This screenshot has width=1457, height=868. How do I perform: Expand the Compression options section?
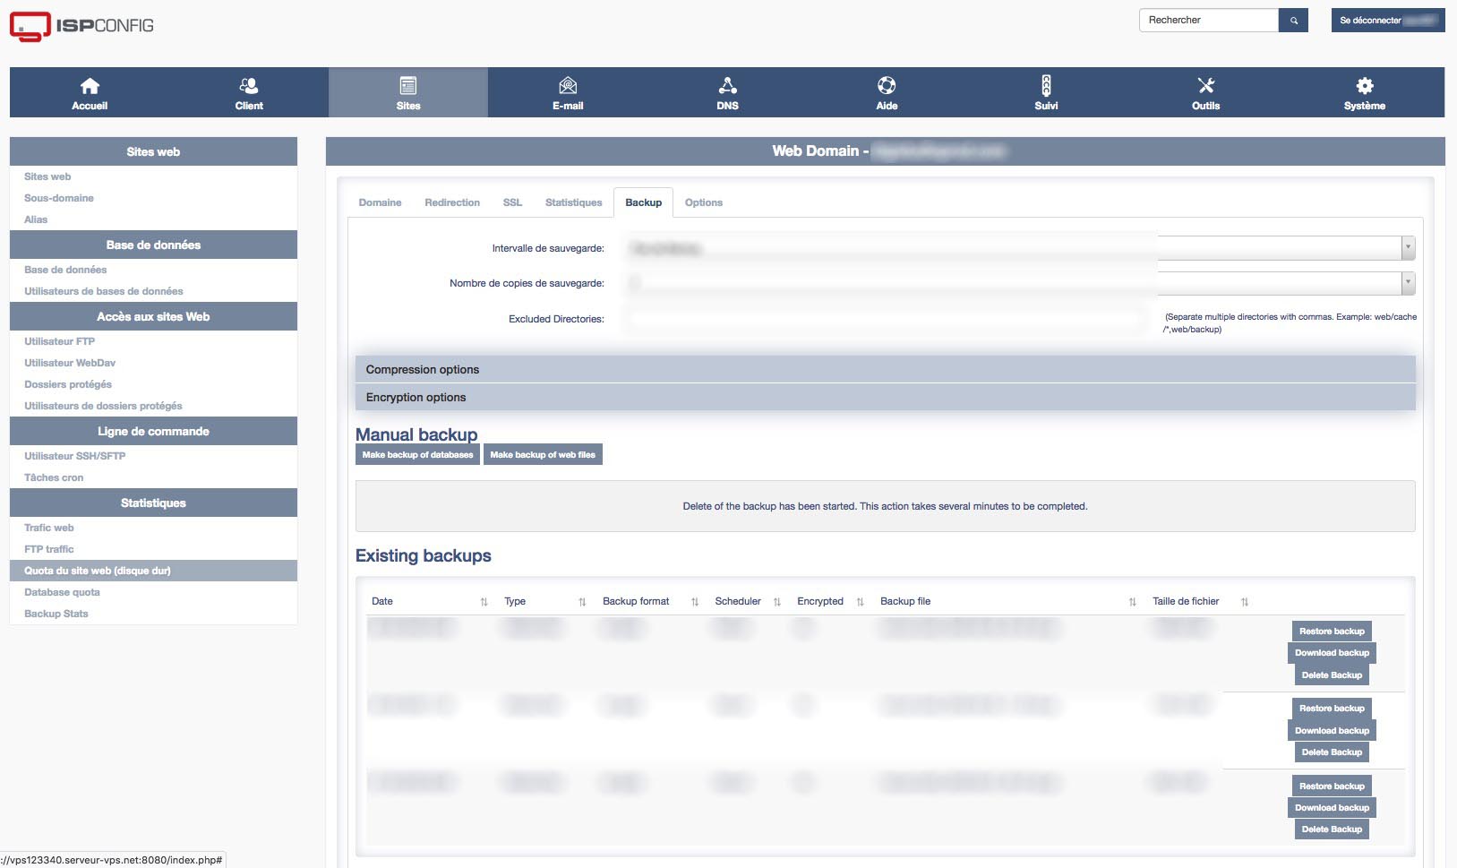886,369
